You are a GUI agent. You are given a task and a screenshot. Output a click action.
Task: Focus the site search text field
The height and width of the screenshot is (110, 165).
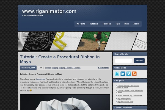(x=123, y=61)
